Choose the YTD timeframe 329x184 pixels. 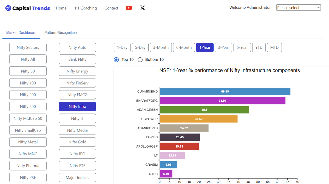point(259,48)
